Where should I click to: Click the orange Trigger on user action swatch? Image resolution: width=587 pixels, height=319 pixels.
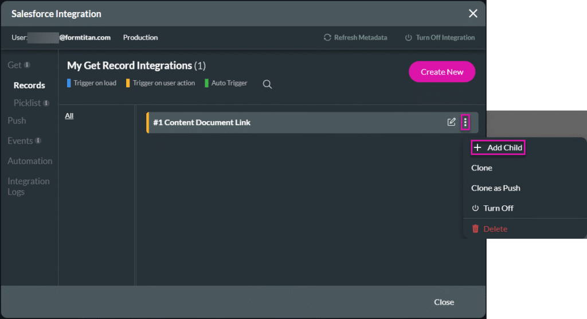[128, 83]
